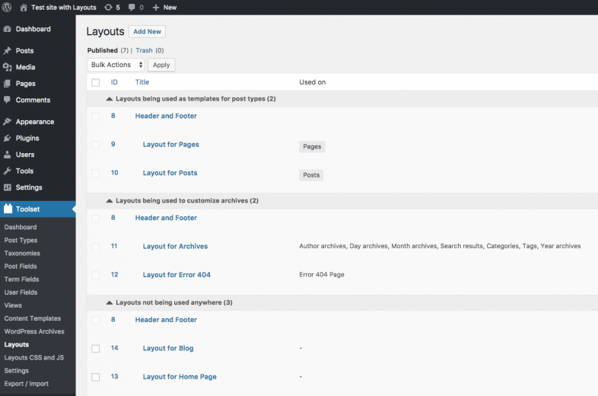This screenshot has height=396, width=598.
Task: Click the WordPress logo icon
Action: point(7,8)
